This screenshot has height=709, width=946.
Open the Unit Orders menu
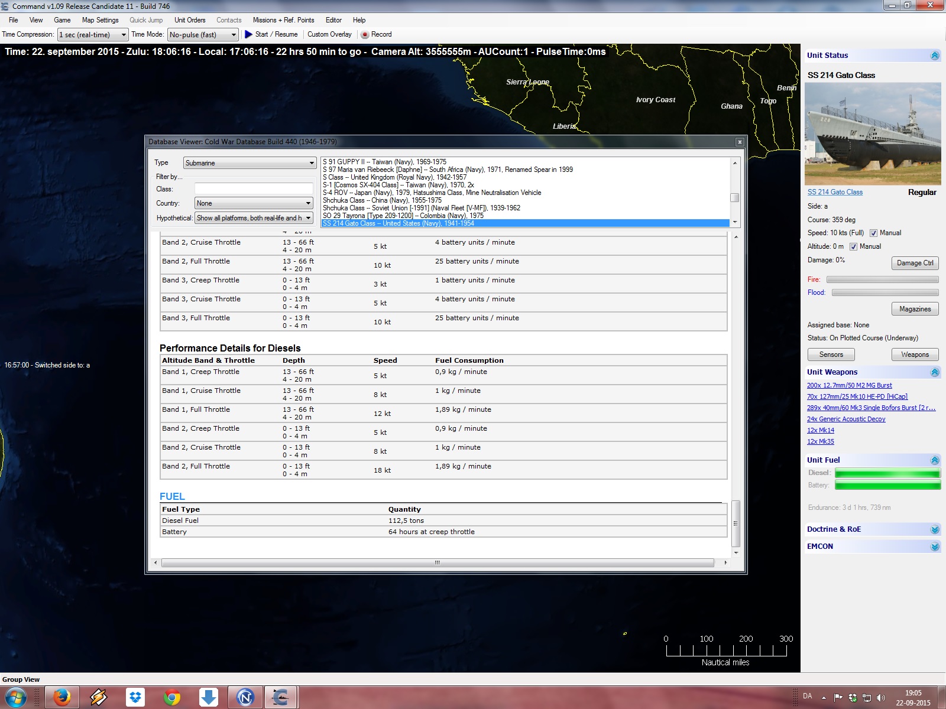[x=190, y=20]
